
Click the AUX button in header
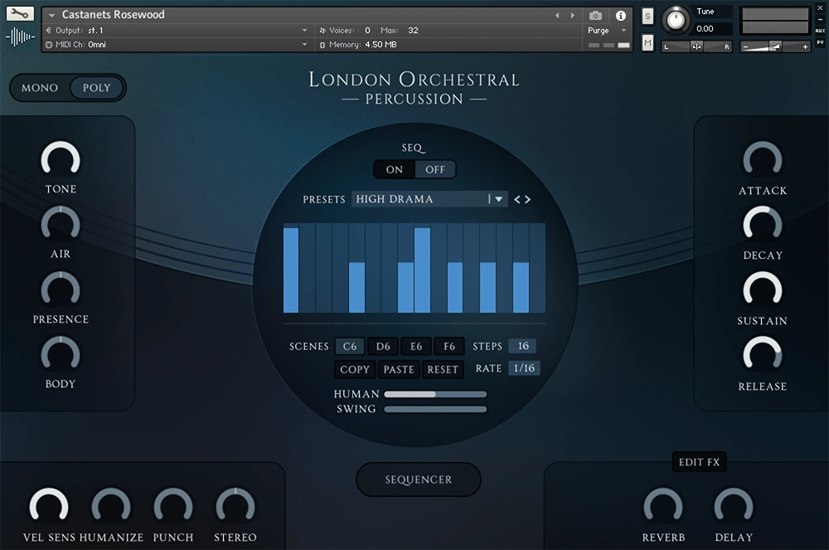click(x=820, y=31)
